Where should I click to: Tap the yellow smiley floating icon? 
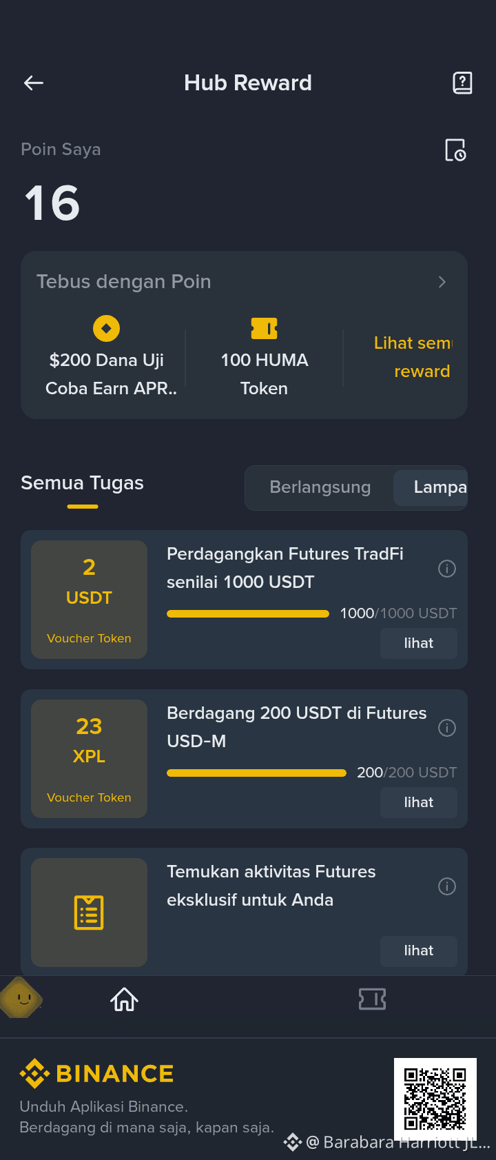[x=21, y=998]
